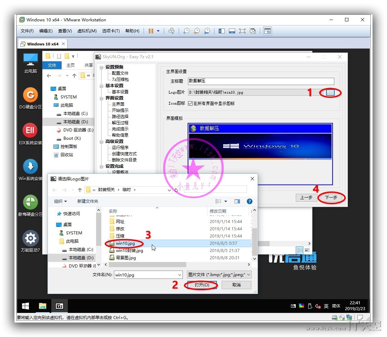Click the 下一步 button in Easy 7z

[331, 198]
